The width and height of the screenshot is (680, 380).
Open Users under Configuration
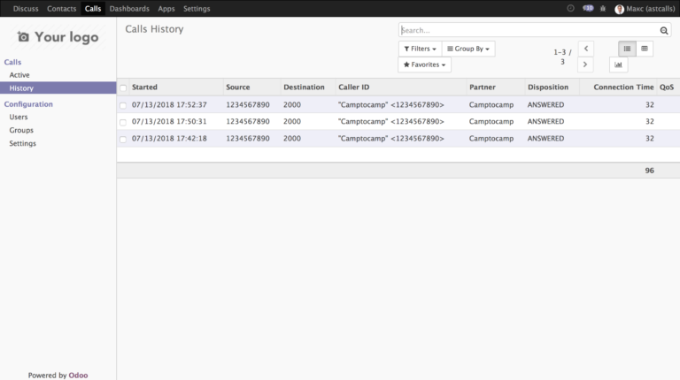point(19,117)
